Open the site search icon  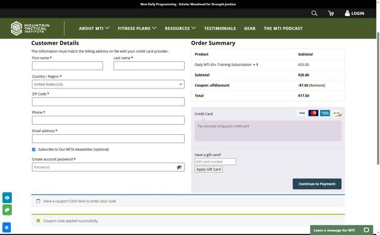pyautogui.click(x=314, y=13)
